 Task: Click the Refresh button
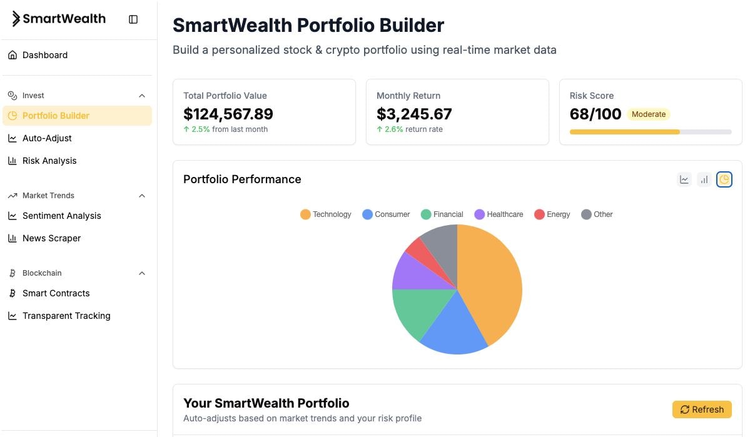(702, 409)
